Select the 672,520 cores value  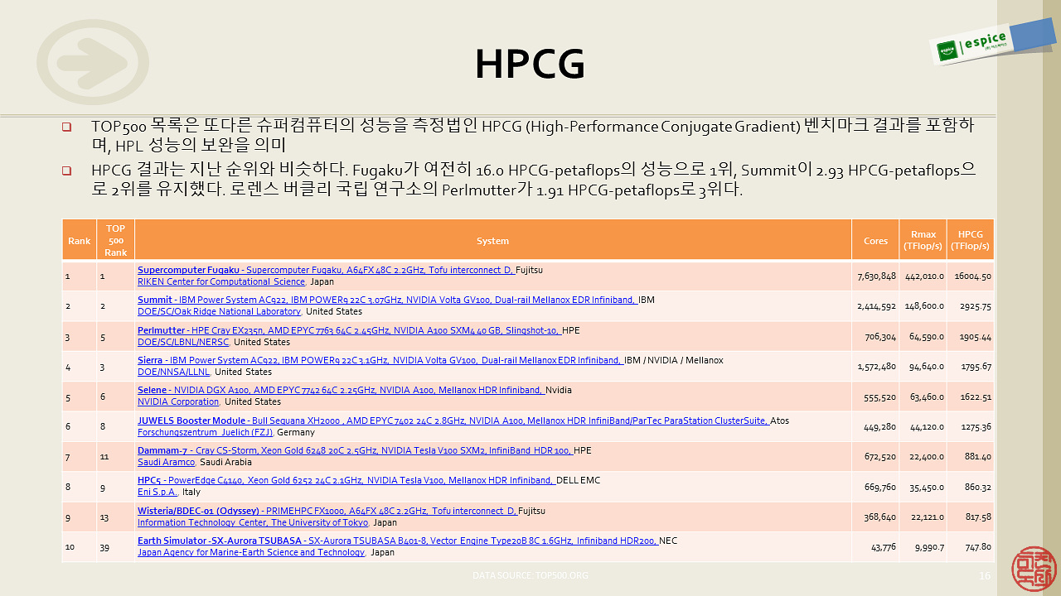click(879, 456)
